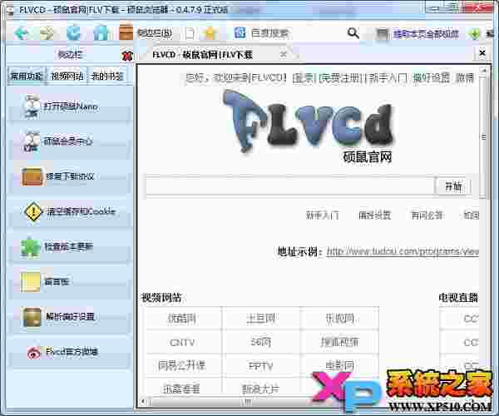The height and width of the screenshot is (416, 499).
Task: Click the tudou.com example address link
Action: (x=403, y=251)
